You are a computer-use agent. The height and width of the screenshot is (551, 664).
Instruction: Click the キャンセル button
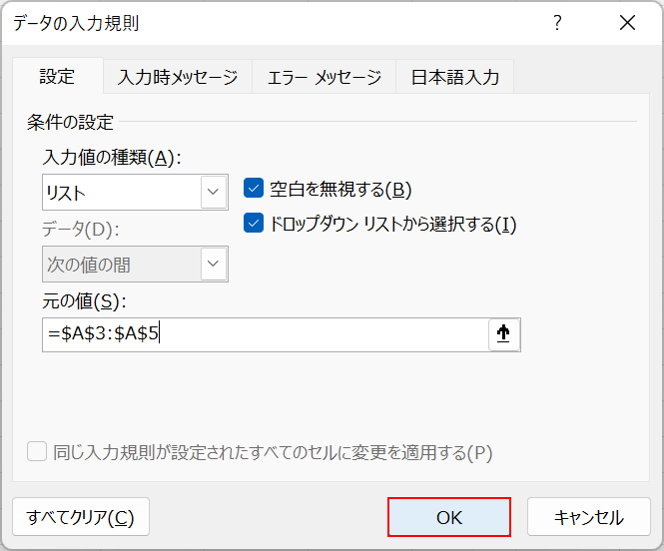coord(589,517)
